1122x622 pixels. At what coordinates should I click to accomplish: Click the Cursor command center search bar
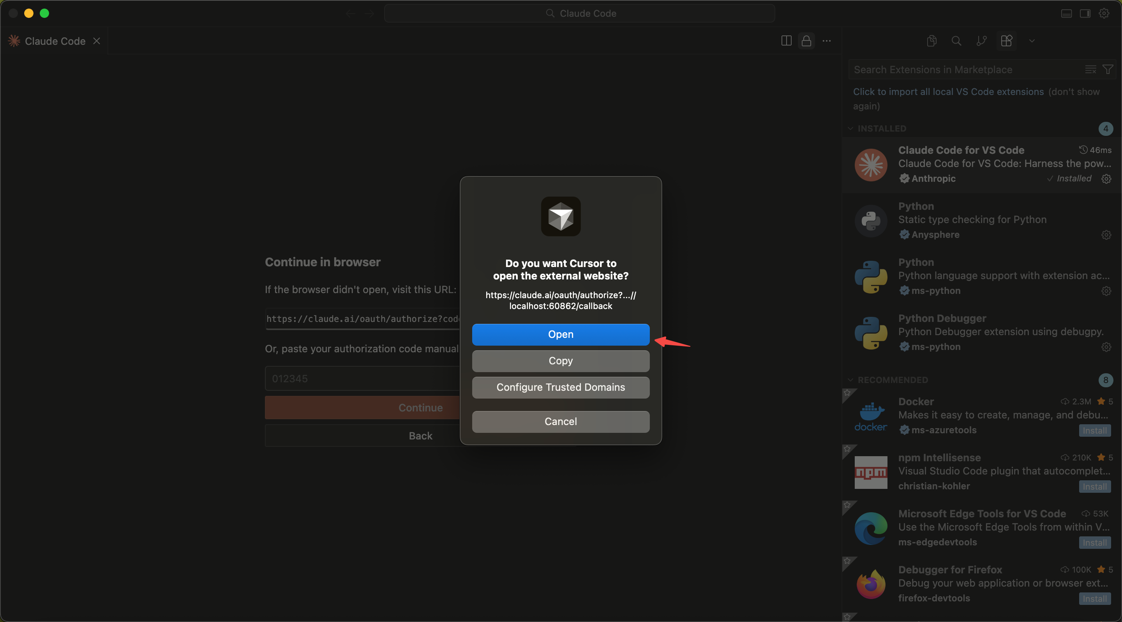(579, 14)
